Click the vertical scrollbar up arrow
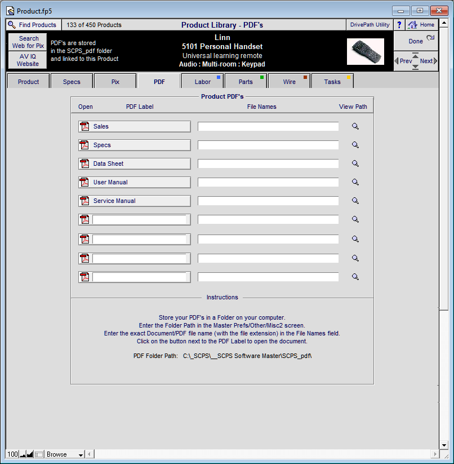Screen dimensions: 454x464 (x=444, y=23)
